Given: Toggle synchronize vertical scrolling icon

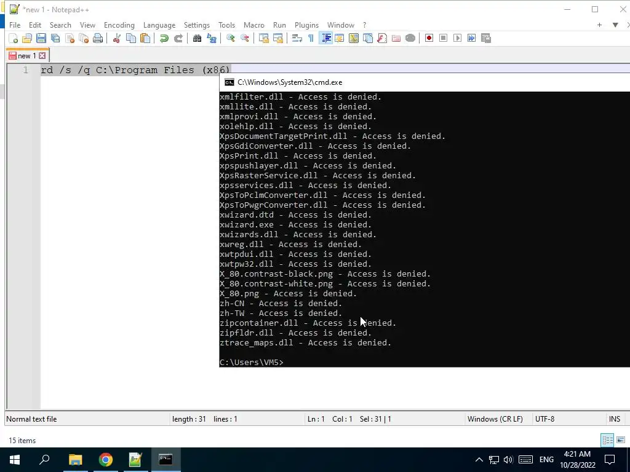Looking at the screenshot, I should [263, 38].
